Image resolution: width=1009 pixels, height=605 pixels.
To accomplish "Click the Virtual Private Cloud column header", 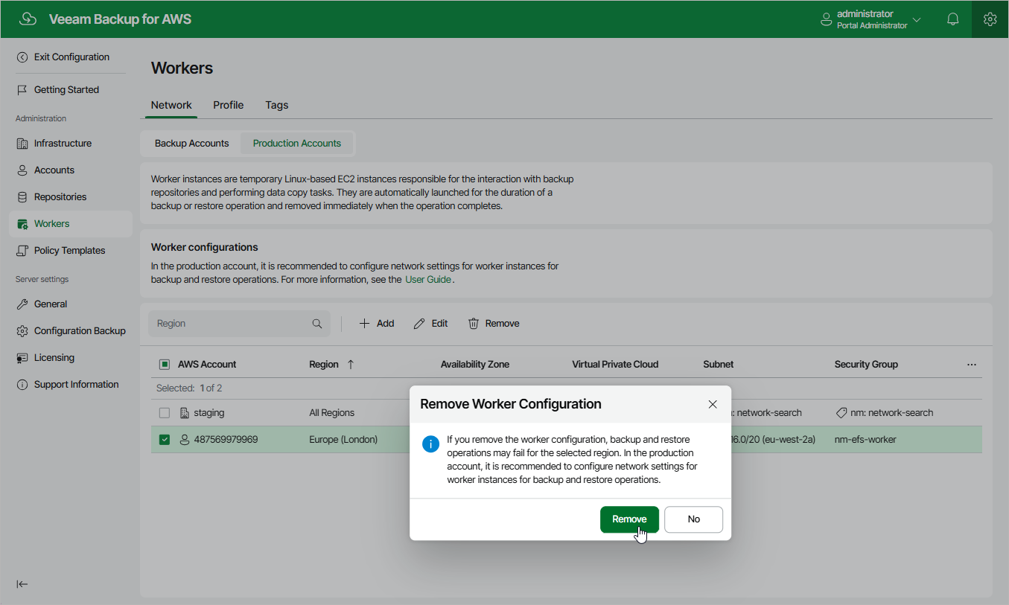I will tap(615, 365).
